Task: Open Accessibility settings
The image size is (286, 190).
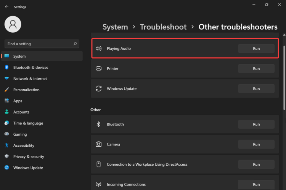Action: [42, 145]
